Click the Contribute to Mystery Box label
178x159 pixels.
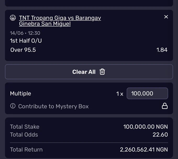click(53, 106)
